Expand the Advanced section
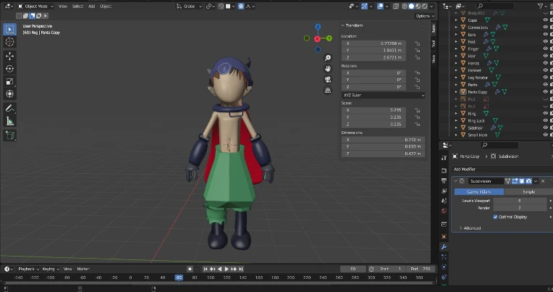 click(x=470, y=228)
